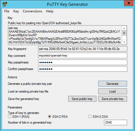Click 'Generate a public/private key pair' text
The image size is (135, 131).
(x=30, y=84)
